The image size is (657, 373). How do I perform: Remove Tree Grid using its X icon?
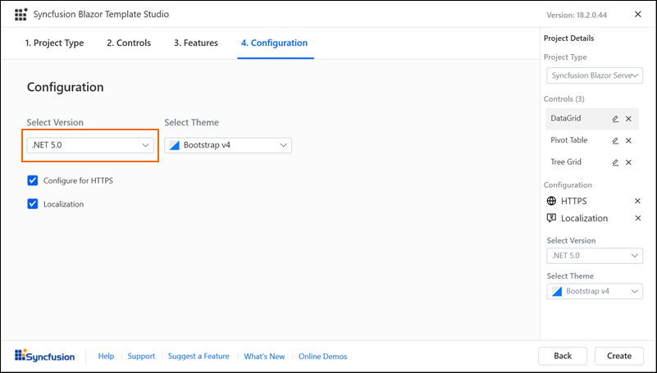point(629,162)
